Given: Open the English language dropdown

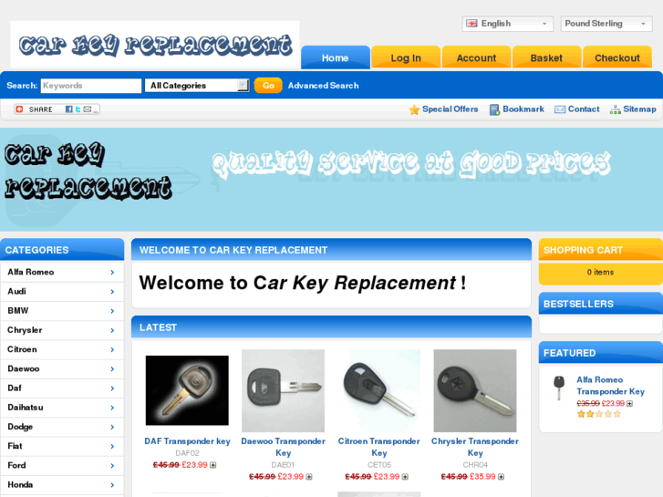Looking at the screenshot, I should click(507, 24).
